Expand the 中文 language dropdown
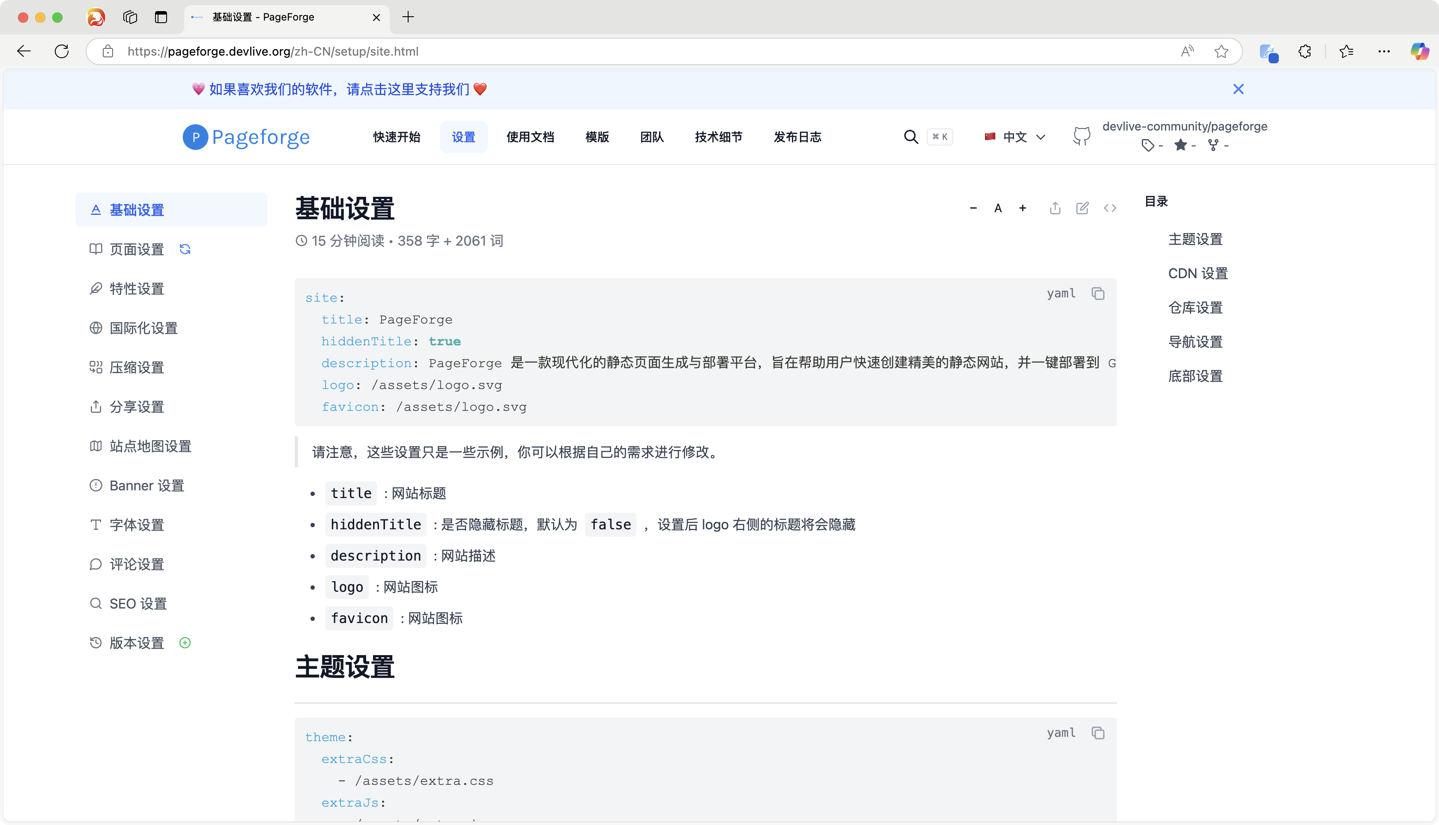The height and width of the screenshot is (825, 1439). [1015, 137]
